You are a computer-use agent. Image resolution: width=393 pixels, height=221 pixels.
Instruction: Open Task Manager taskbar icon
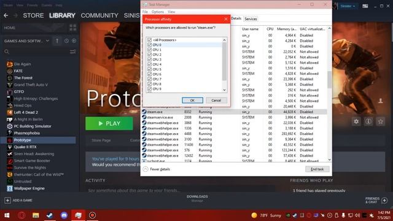tap(78, 215)
